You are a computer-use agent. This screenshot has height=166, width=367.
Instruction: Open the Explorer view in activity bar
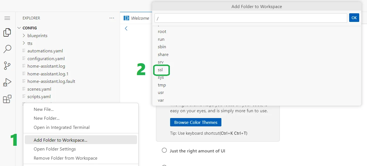pyautogui.click(x=7, y=32)
